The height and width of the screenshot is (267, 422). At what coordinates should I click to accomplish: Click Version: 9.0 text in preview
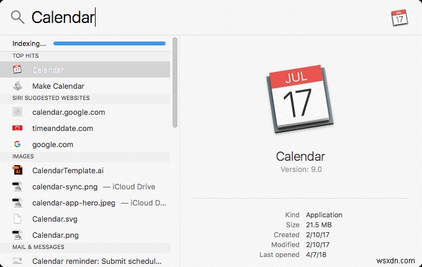[301, 170]
